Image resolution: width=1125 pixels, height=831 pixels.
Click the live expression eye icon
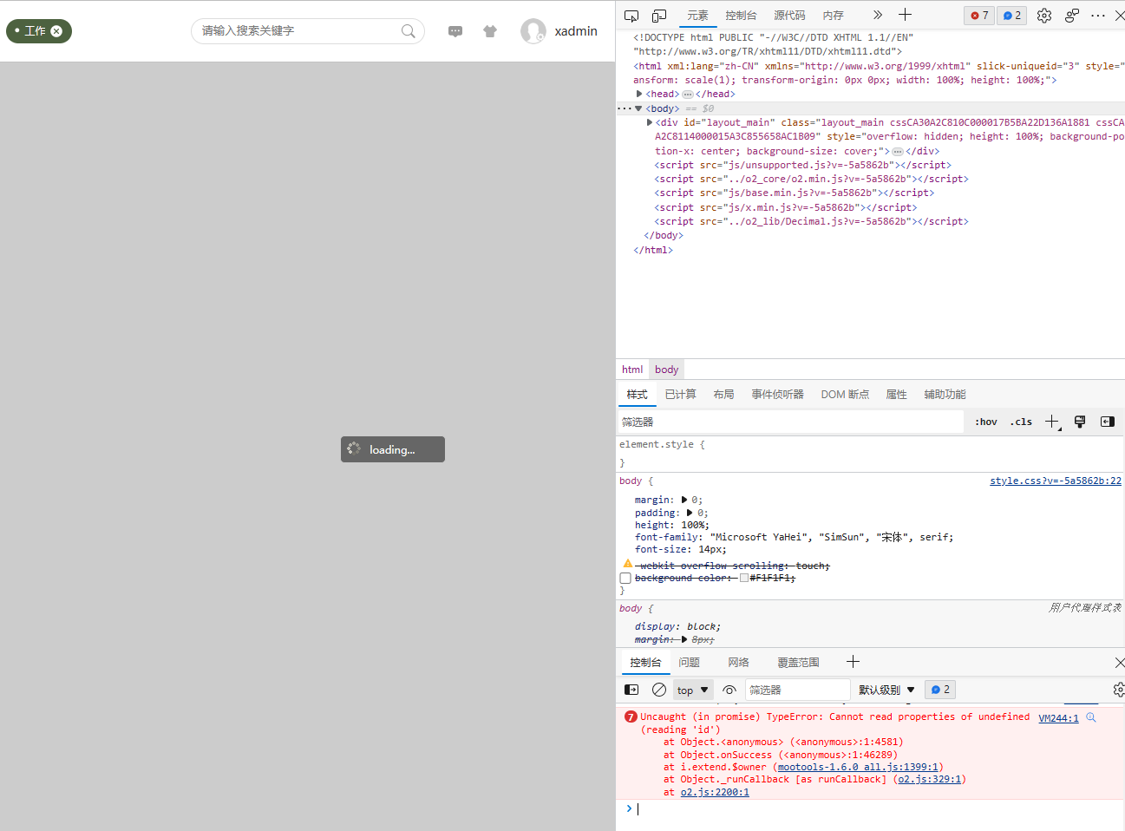click(729, 690)
